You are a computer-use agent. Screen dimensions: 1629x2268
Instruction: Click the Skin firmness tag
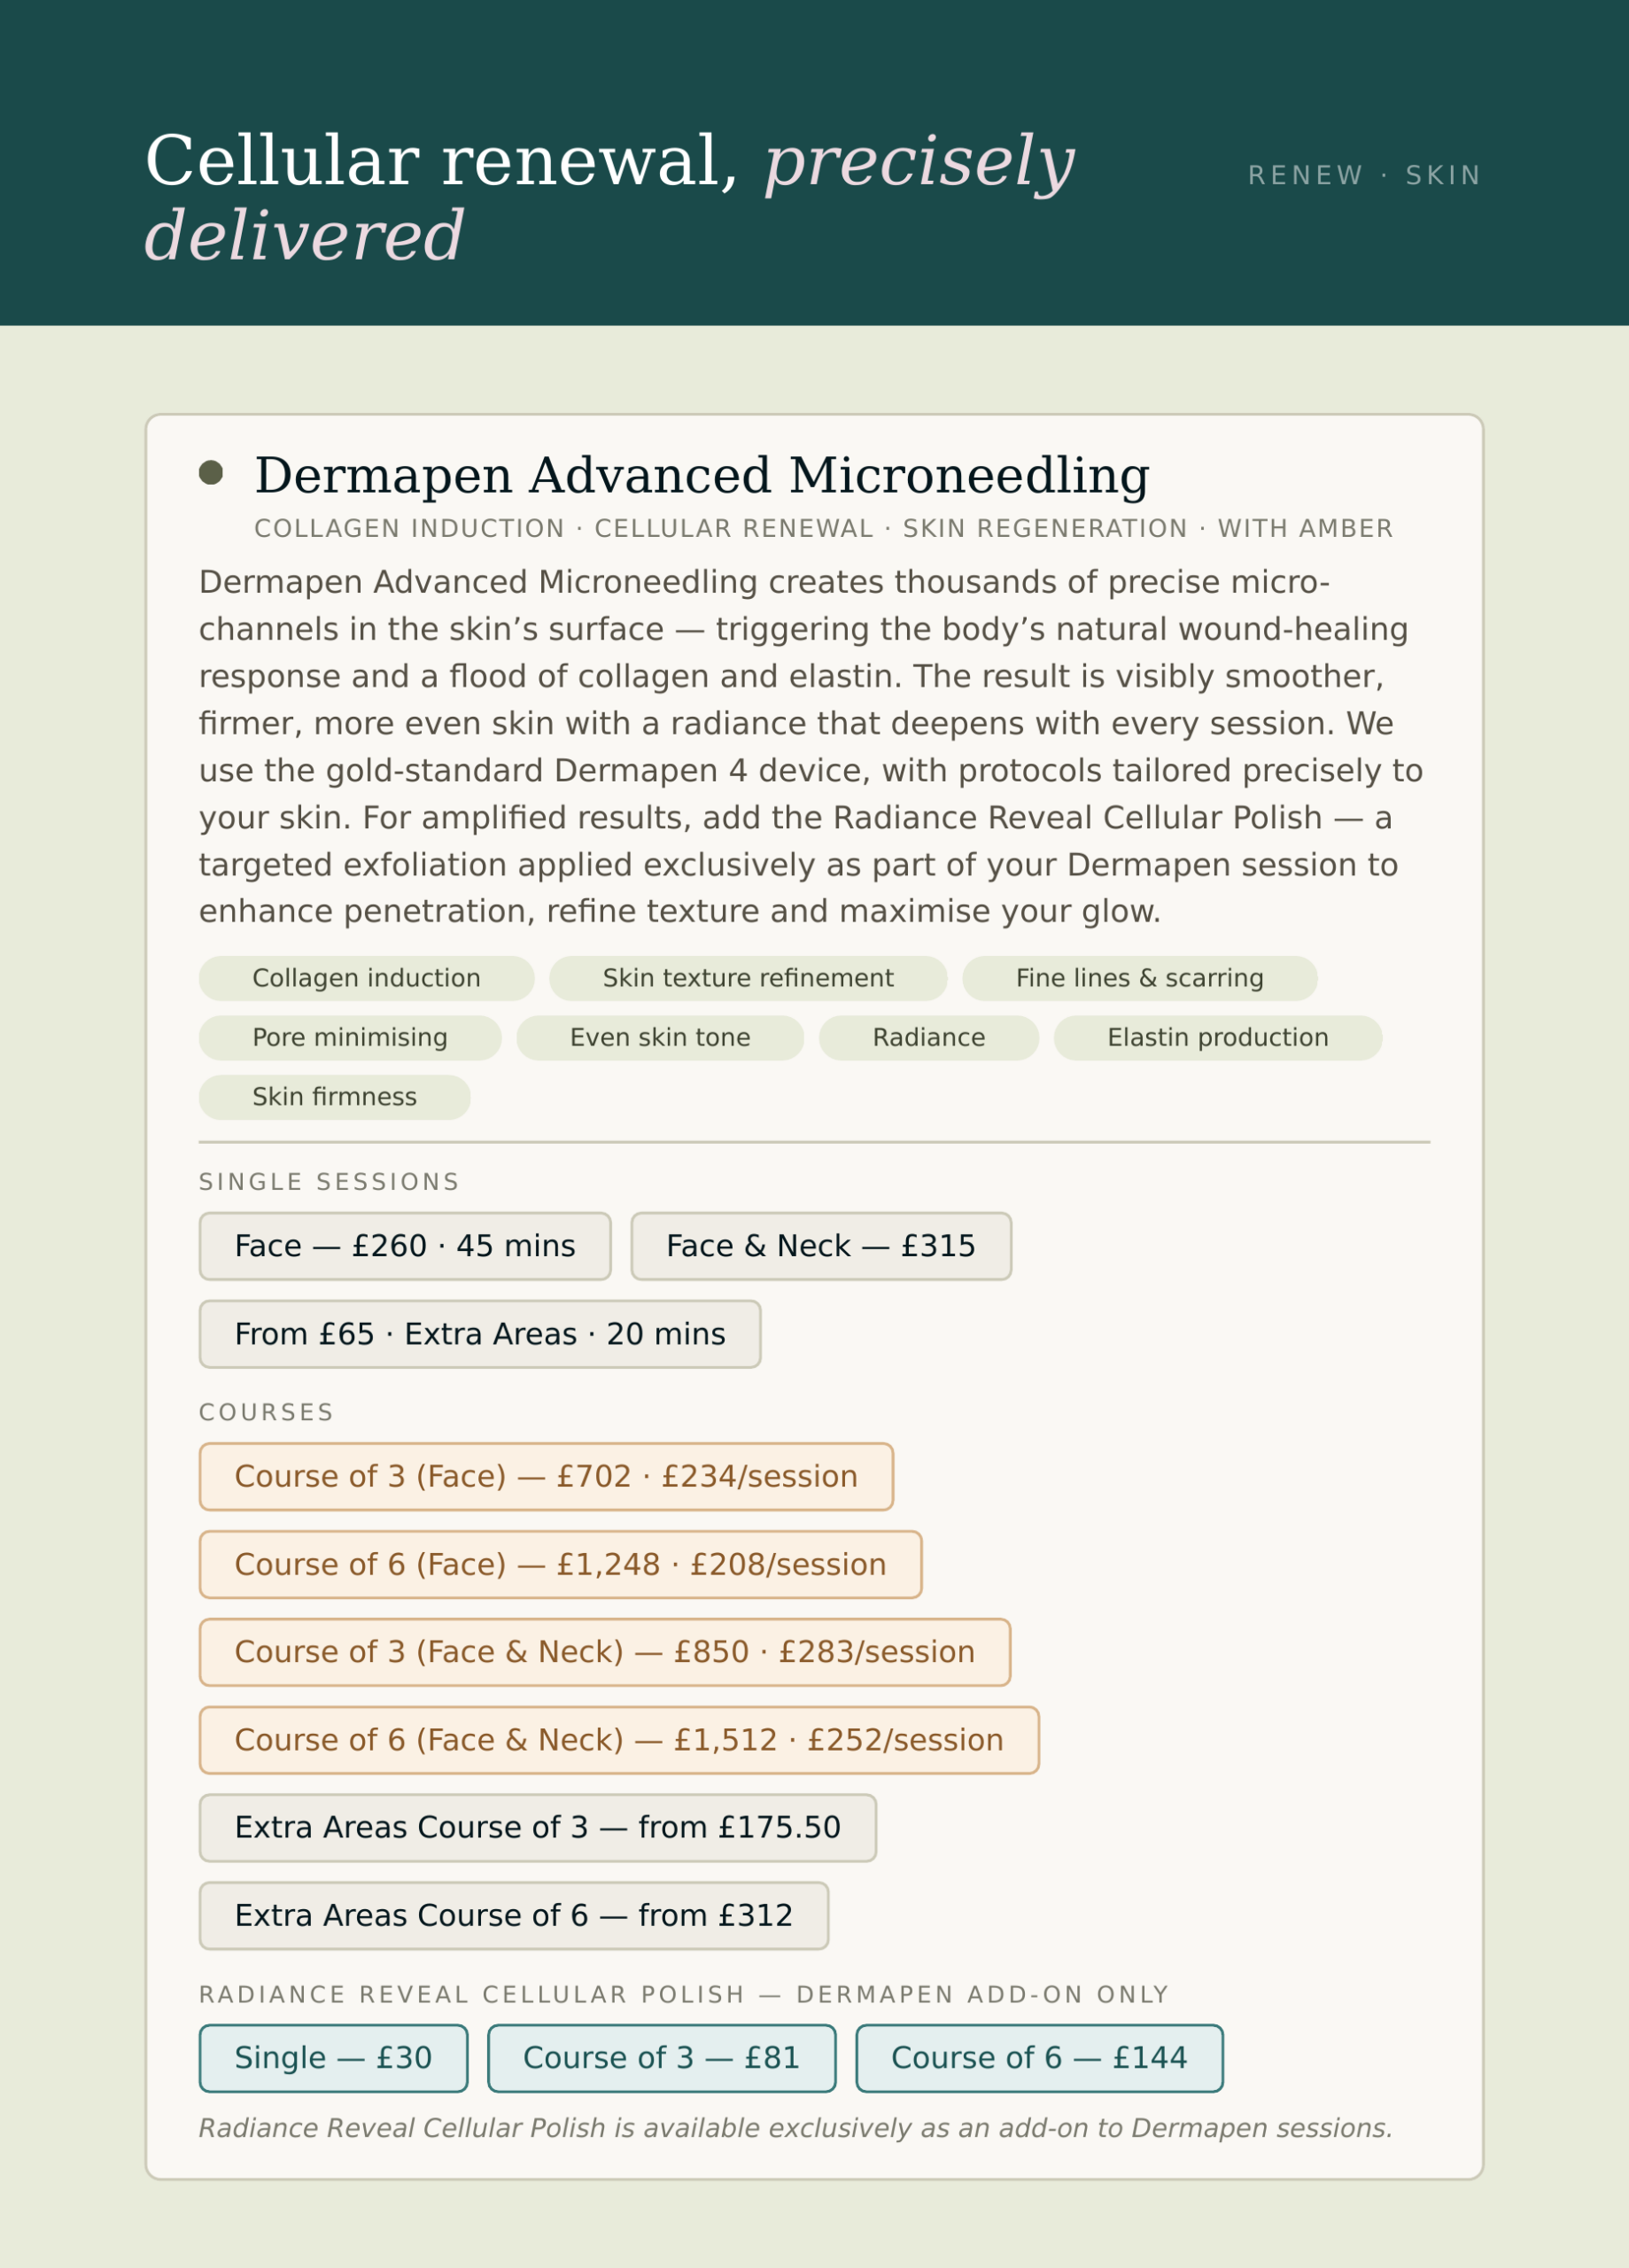(x=335, y=1097)
